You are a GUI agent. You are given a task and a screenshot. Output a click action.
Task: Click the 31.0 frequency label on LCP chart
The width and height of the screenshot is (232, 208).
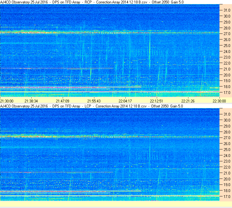click(227, 114)
